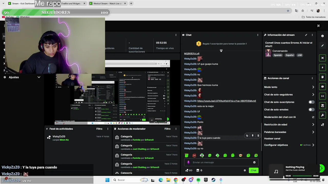Open chat settings gear icon
Image resolution: width=328 pixels, height=184 pixels.
245,170
